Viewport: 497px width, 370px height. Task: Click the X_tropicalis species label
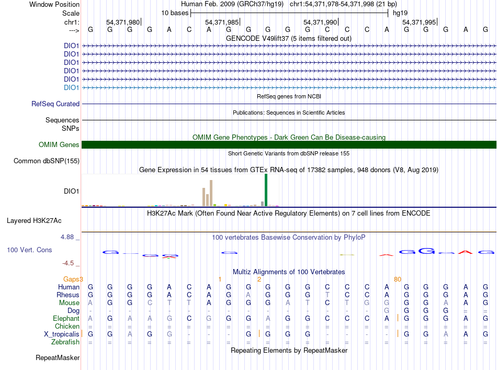(x=62, y=334)
